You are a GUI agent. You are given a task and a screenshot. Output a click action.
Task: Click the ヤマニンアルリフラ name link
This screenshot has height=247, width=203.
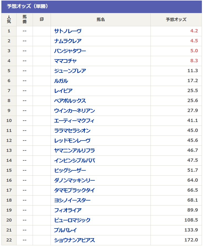pos(74,150)
